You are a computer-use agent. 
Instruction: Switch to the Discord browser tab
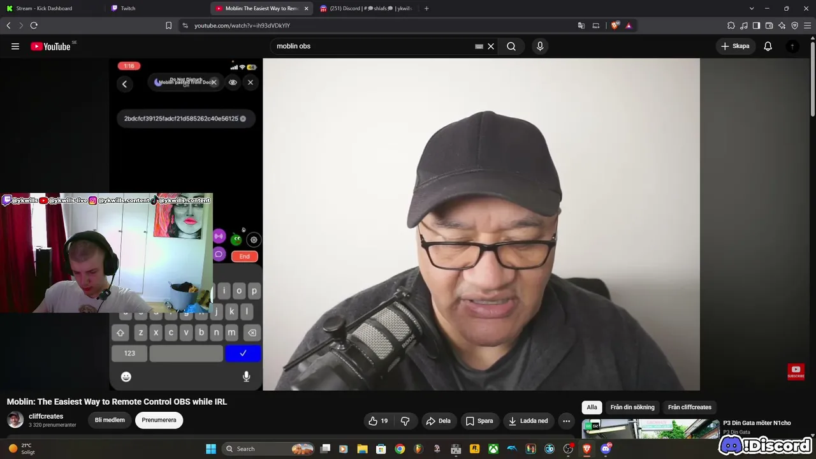tap(367, 8)
